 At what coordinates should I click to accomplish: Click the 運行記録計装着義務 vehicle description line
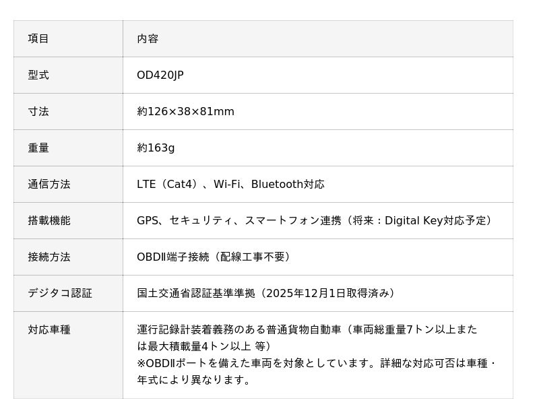point(307,330)
